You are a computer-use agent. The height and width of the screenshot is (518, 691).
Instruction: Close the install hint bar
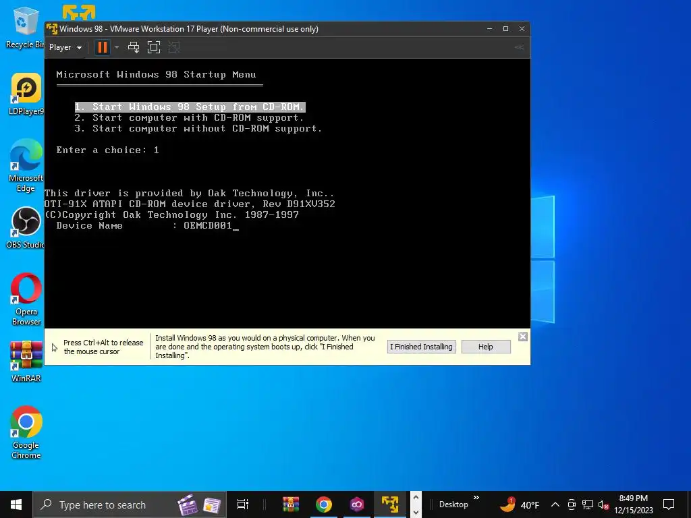click(x=523, y=337)
